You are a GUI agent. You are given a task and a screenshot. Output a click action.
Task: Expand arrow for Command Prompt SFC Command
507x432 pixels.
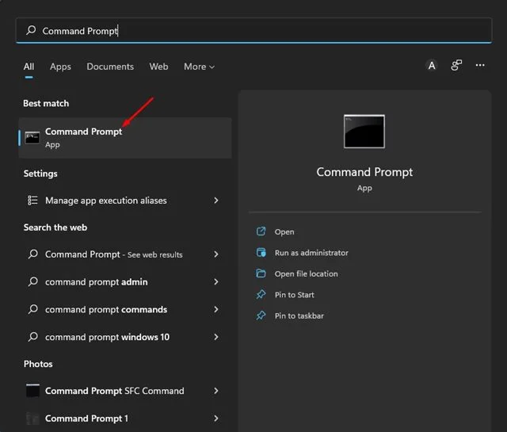[216, 391]
